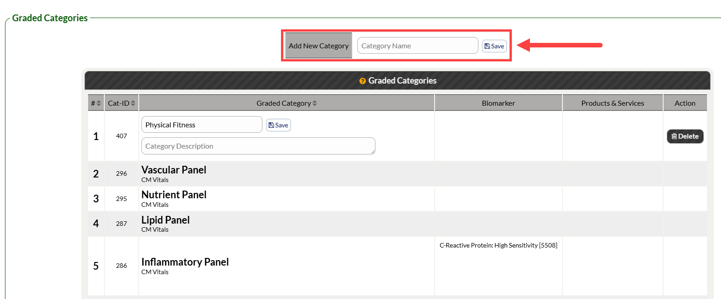This screenshot has height=299, width=721.
Task: Click Cat-ID 286 cell
Action: tap(122, 266)
